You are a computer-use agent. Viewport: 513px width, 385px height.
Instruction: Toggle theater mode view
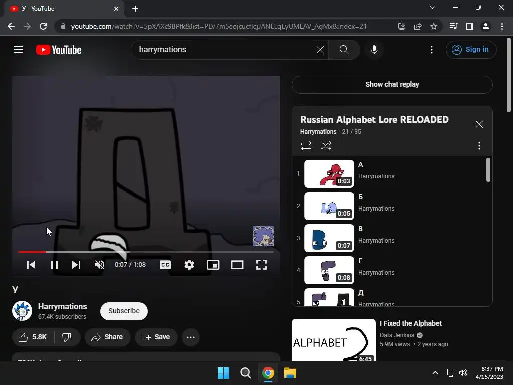tap(237, 265)
